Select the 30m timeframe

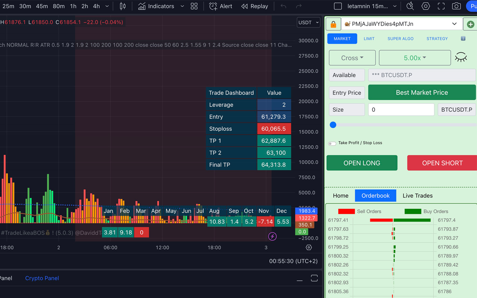[25, 6]
